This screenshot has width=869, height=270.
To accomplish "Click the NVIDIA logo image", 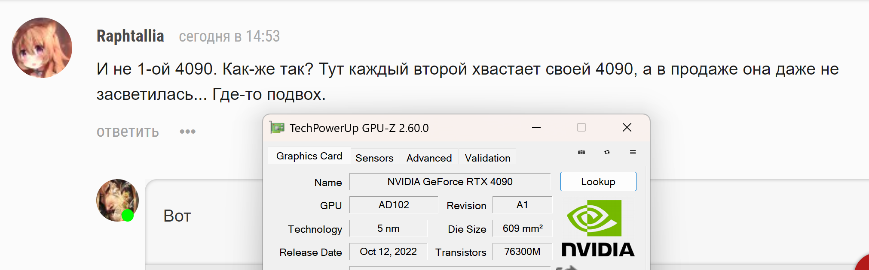I will pyautogui.click(x=598, y=228).
